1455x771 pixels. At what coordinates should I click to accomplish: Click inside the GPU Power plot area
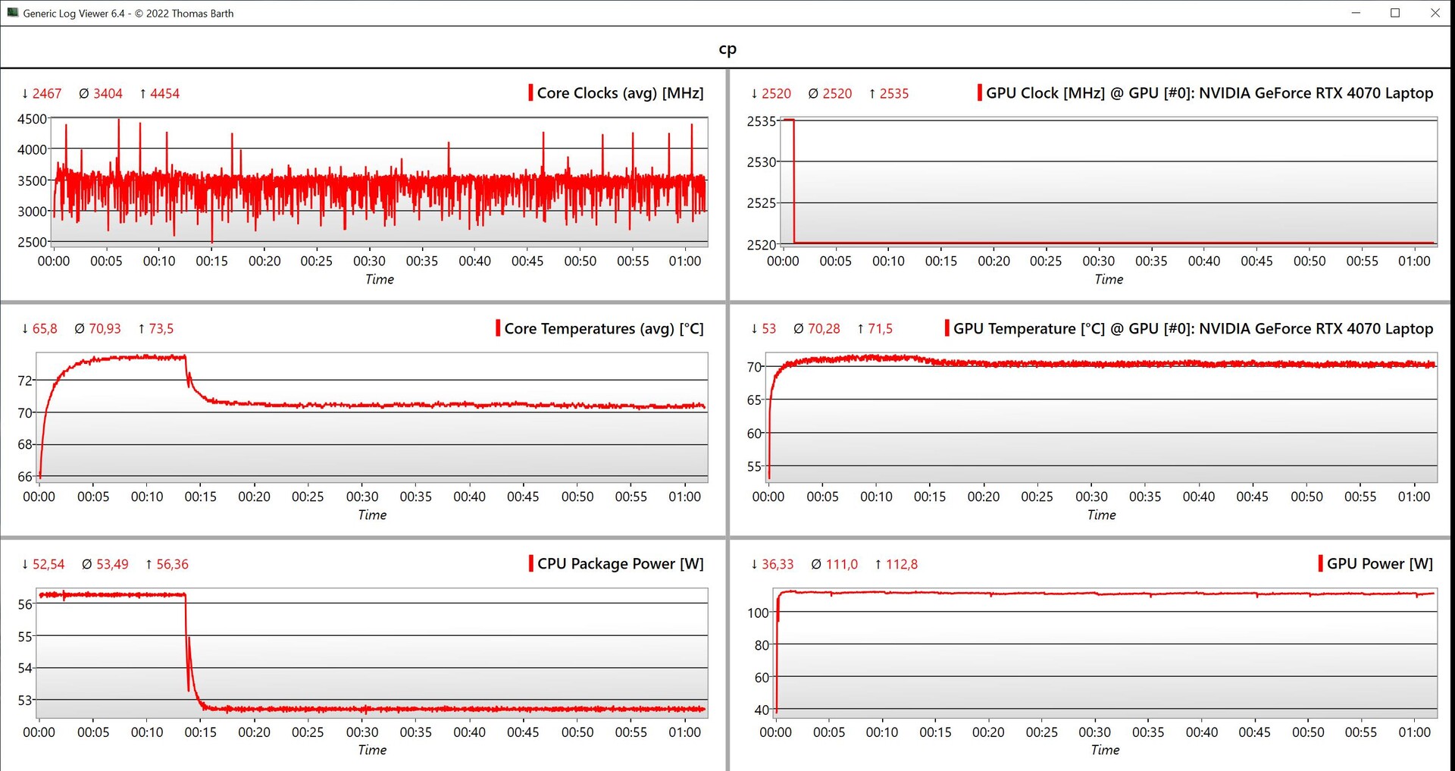(1104, 653)
